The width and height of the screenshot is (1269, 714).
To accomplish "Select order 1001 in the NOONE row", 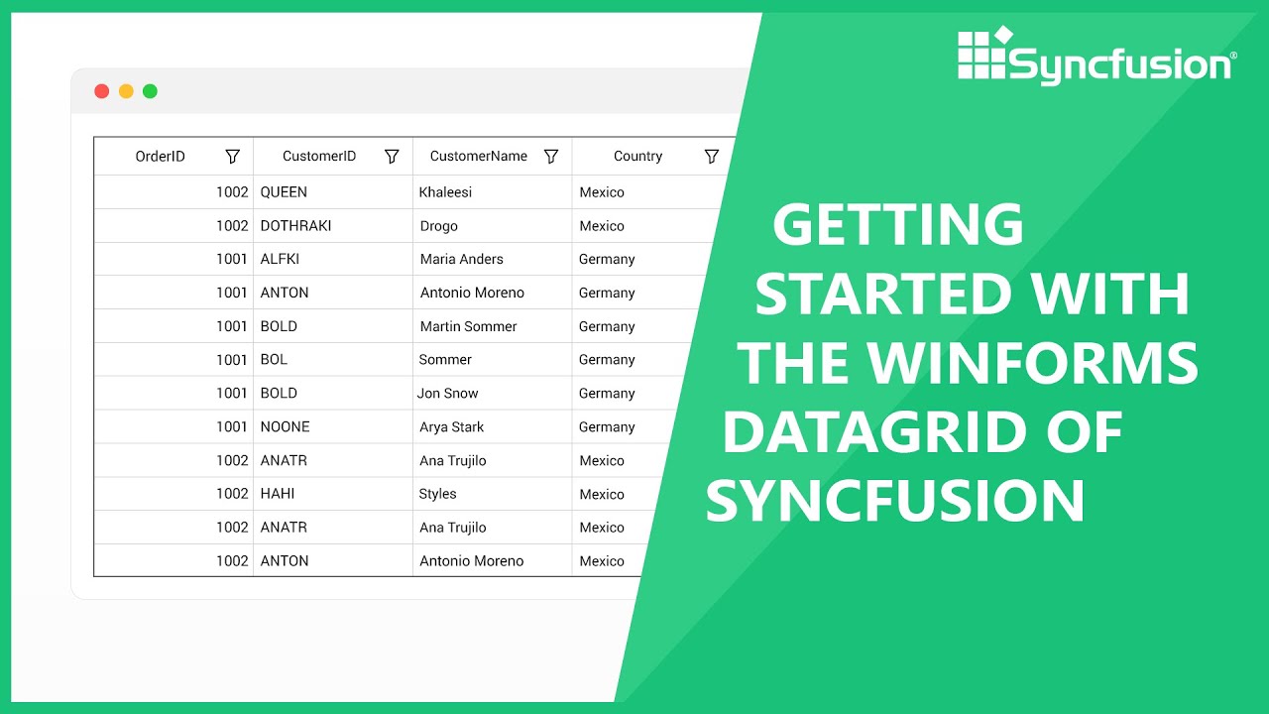I will click(x=173, y=427).
